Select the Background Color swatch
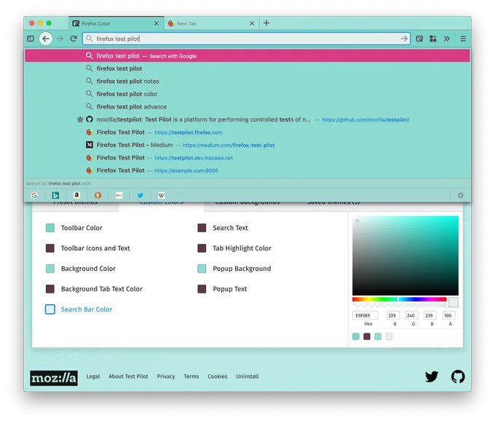495x423 pixels. point(50,269)
